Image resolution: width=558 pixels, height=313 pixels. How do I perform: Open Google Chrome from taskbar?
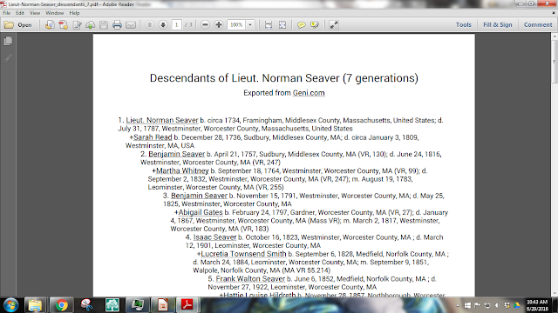[61, 305]
